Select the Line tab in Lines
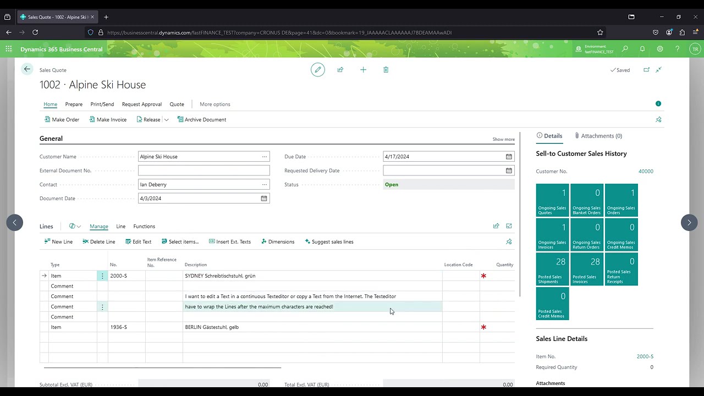The width and height of the screenshot is (704, 396). click(x=120, y=226)
